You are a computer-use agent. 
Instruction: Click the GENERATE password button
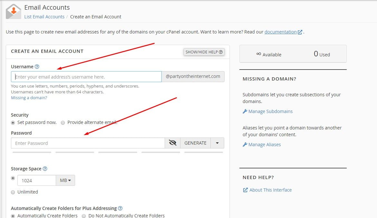pos(195,143)
